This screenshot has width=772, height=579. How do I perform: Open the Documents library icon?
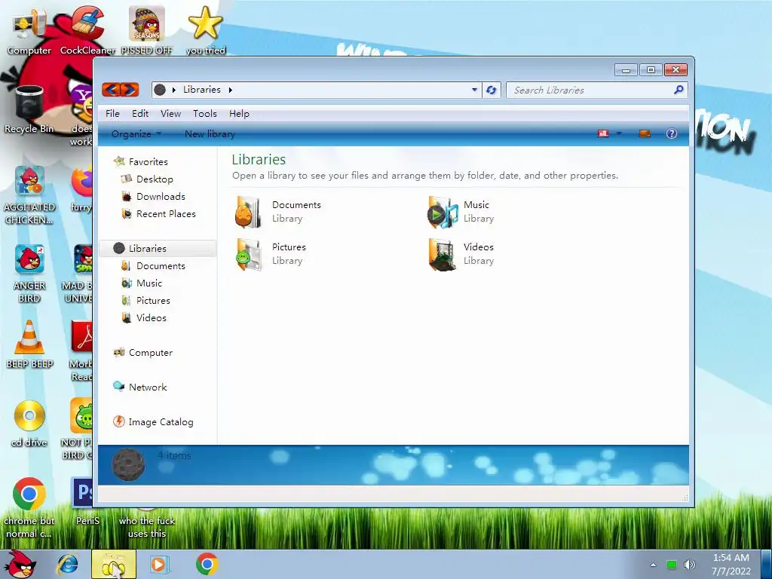coord(248,212)
